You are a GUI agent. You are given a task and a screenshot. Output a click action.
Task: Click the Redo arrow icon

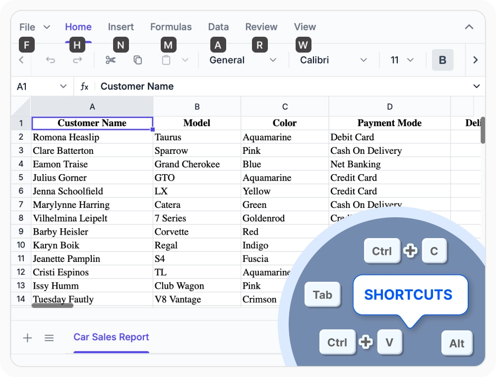point(77,60)
